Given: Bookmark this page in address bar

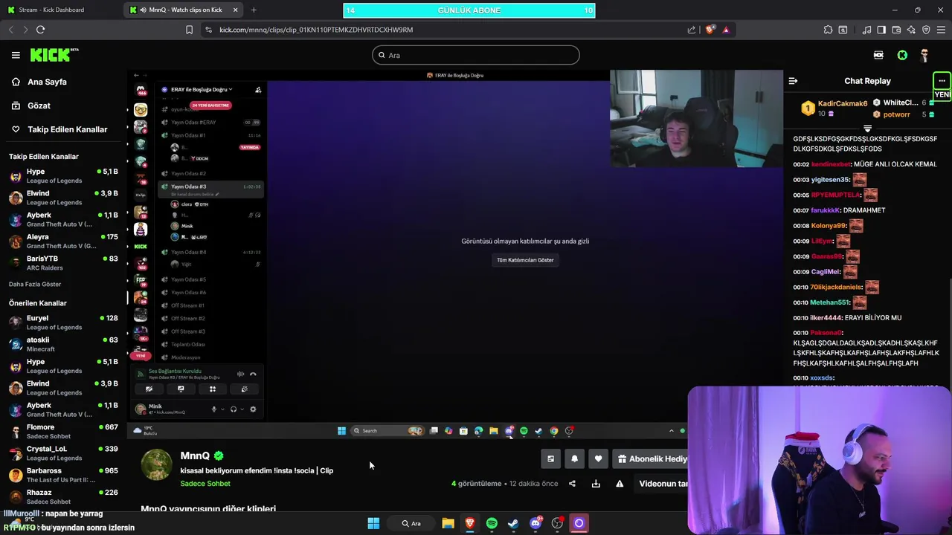Looking at the screenshot, I should 189,30.
